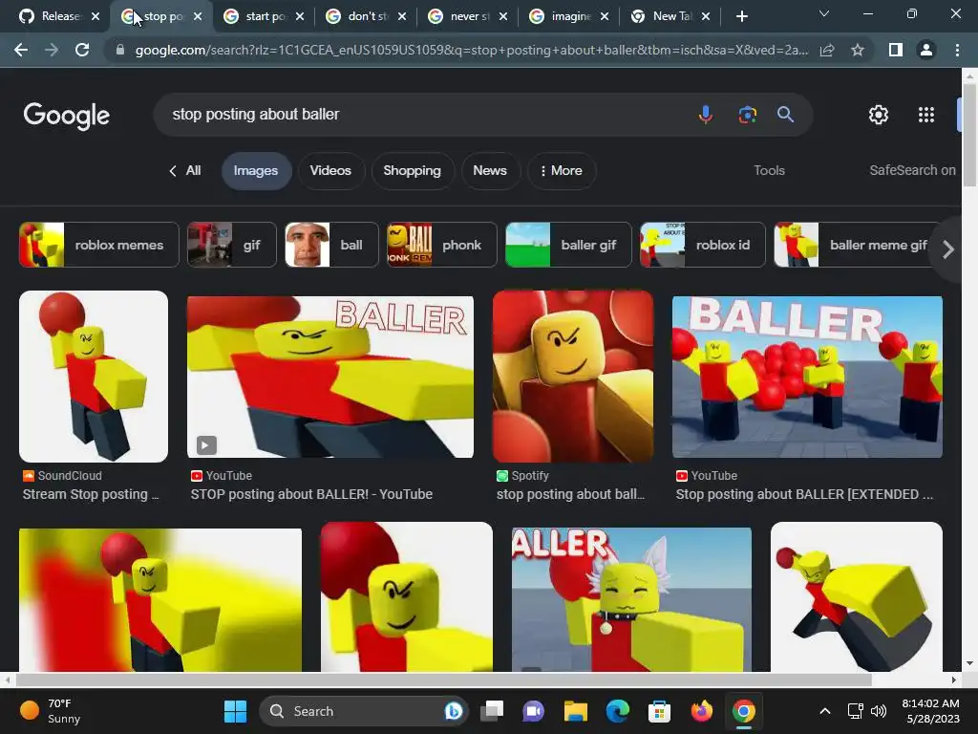Select the 'phonk' suggestion chip
This screenshot has width=978, height=734.
[442, 245]
